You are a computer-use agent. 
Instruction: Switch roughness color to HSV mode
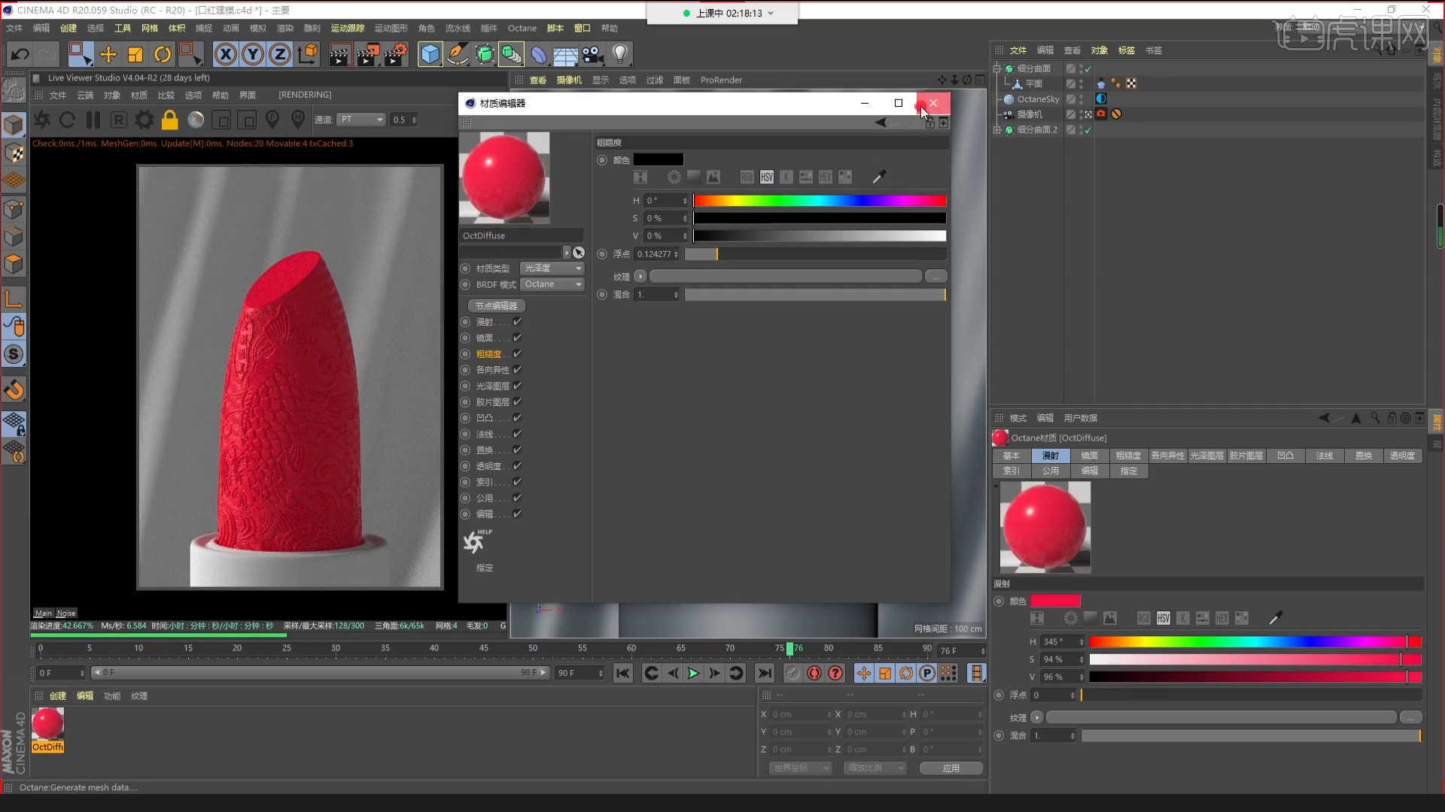[x=766, y=177]
